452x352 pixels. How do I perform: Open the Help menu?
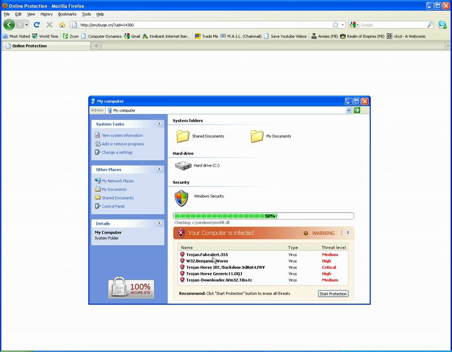pos(100,14)
